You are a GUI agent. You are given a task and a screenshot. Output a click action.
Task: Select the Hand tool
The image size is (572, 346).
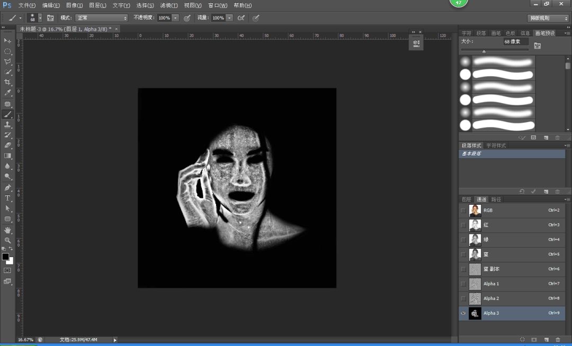[7, 230]
